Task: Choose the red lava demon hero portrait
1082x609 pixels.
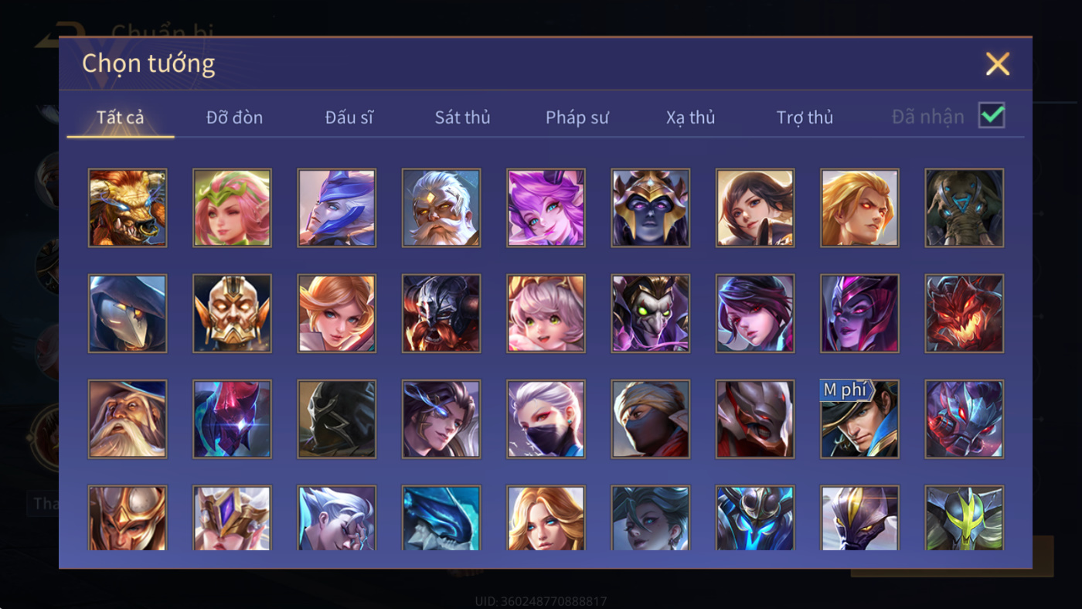Action: coord(965,314)
